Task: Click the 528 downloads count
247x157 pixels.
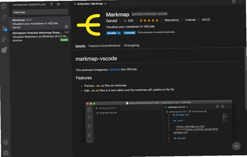Action: (x=128, y=21)
